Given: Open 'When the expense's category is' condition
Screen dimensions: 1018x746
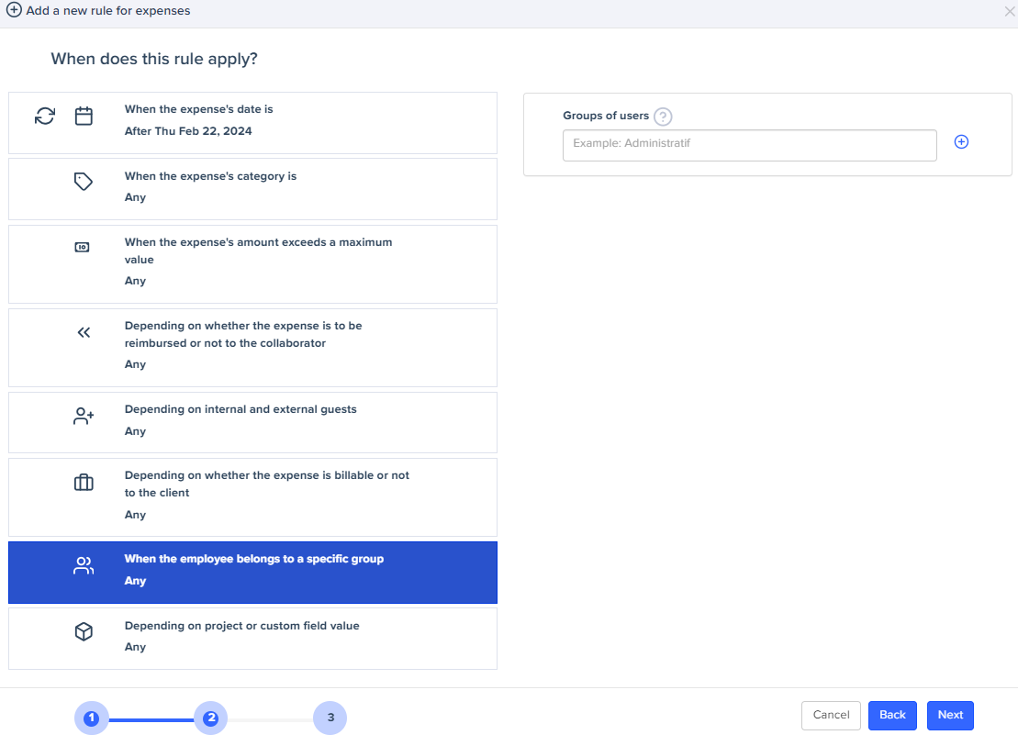Looking at the screenshot, I should click(x=252, y=188).
